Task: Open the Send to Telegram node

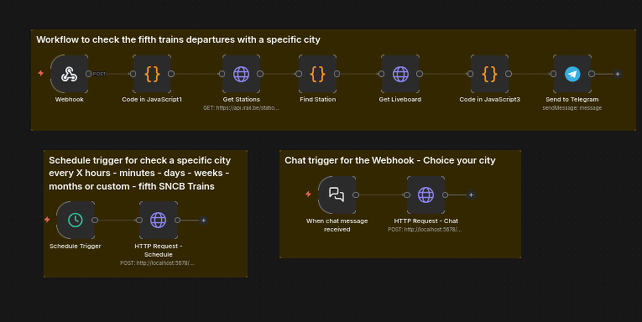Action: pos(572,74)
